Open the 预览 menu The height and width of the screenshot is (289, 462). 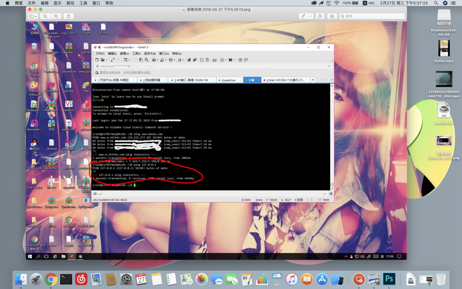[19, 3]
